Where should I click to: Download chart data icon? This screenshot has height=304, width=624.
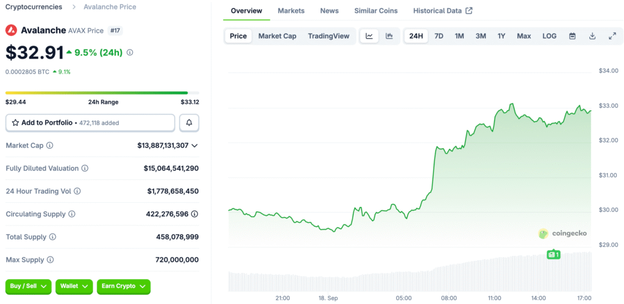[592, 36]
